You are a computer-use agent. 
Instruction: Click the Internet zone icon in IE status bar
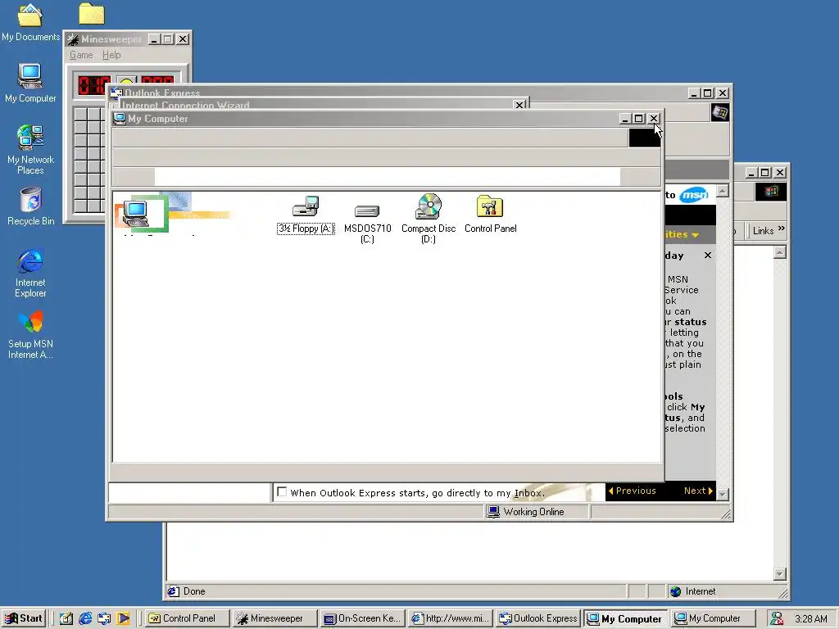pos(676,591)
